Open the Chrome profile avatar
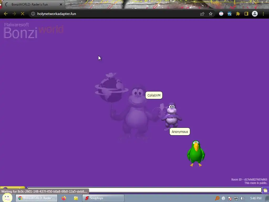 [x=255, y=14]
